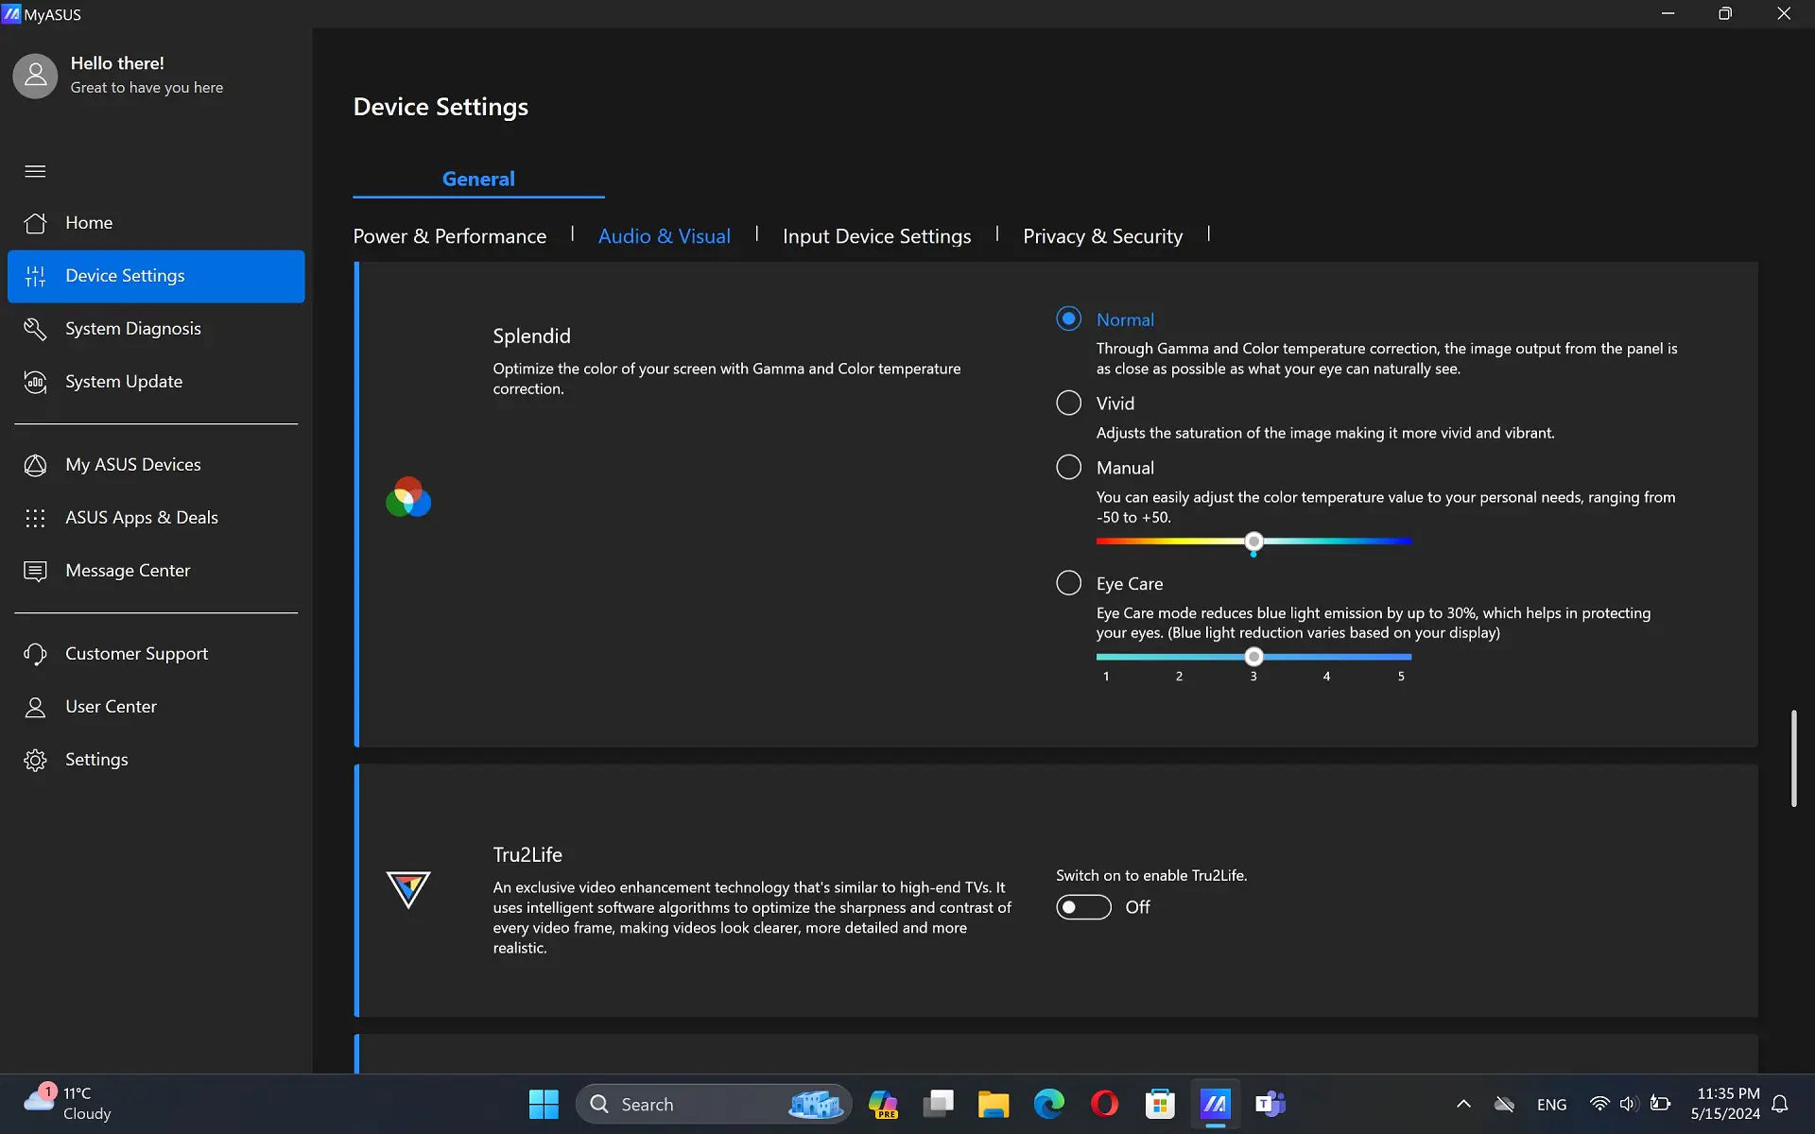Open Customer Support headset icon
The image size is (1815, 1134).
(x=35, y=654)
